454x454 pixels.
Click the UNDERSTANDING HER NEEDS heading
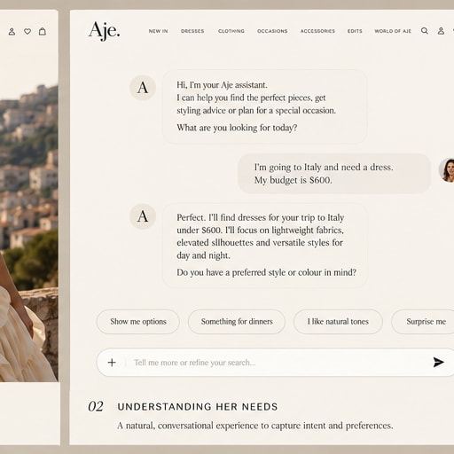(x=198, y=407)
